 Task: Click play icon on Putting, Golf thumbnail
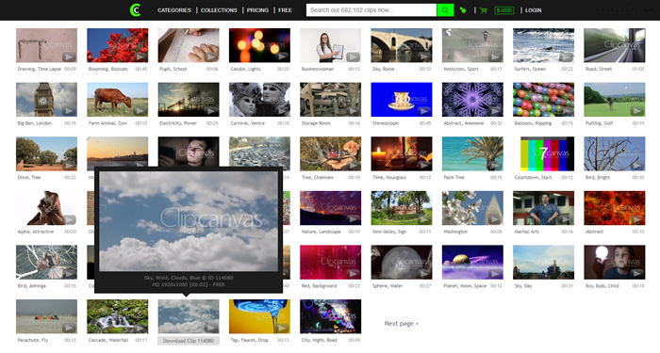(636, 111)
